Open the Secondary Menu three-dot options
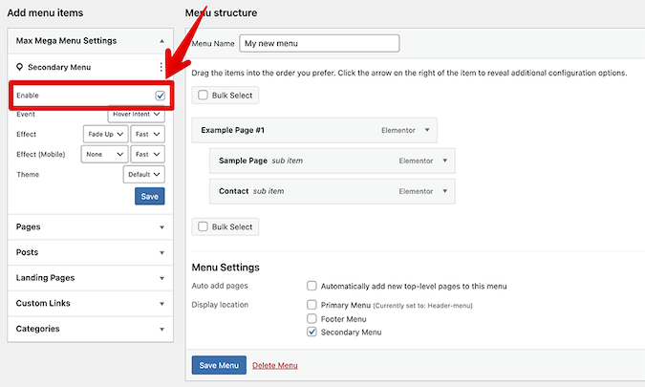This screenshot has width=645, height=387. tap(161, 67)
